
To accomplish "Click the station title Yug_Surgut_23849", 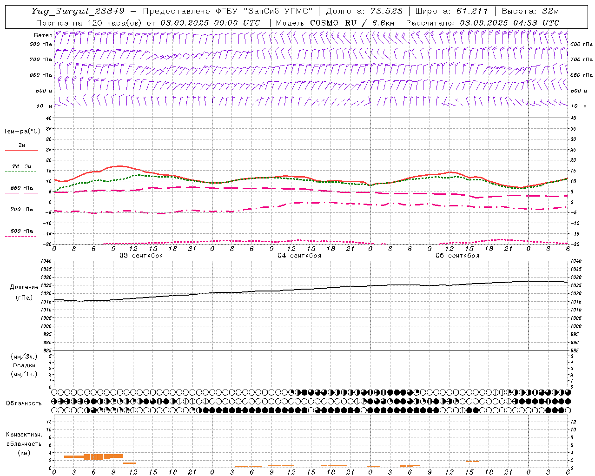I will 78,11.
